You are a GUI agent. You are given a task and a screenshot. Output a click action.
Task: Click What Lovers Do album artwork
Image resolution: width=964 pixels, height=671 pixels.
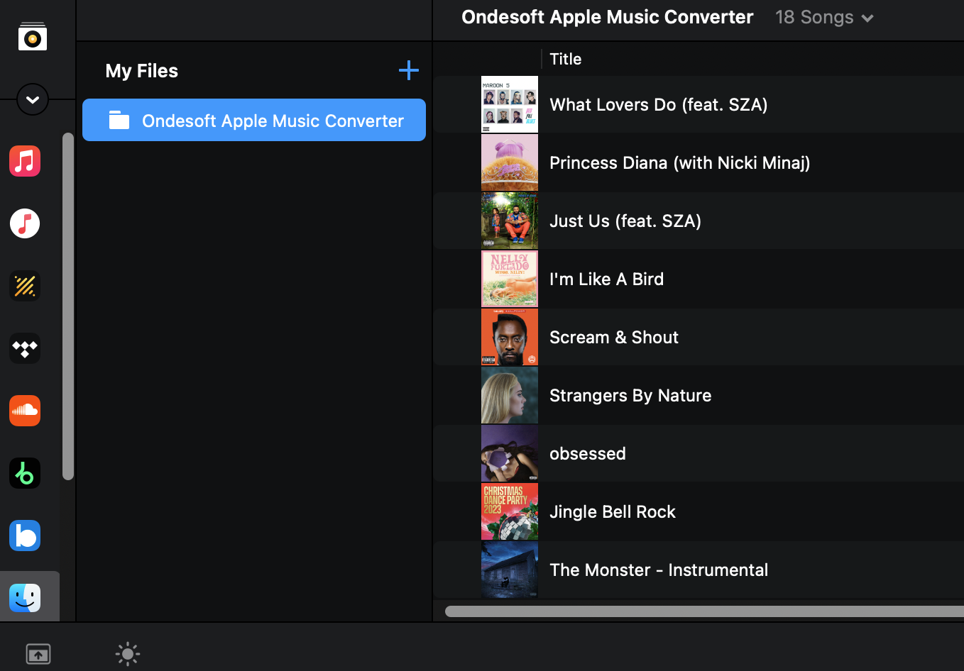tap(510, 104)
